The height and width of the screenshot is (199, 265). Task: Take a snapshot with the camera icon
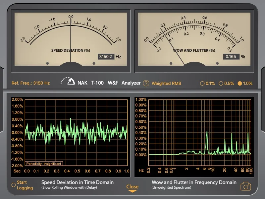tap(245, 186)
